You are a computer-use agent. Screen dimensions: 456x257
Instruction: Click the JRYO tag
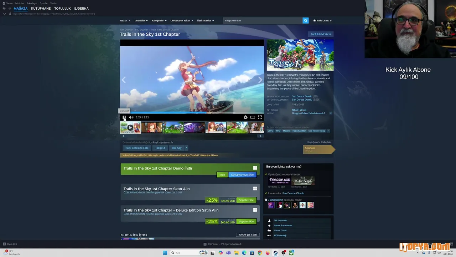tap(270, 131)
